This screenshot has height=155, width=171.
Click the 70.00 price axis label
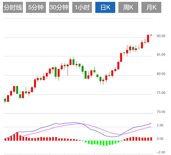click(161, 112)
